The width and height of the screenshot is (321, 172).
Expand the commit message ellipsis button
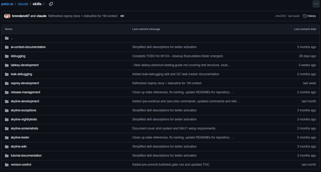[122, 16]
